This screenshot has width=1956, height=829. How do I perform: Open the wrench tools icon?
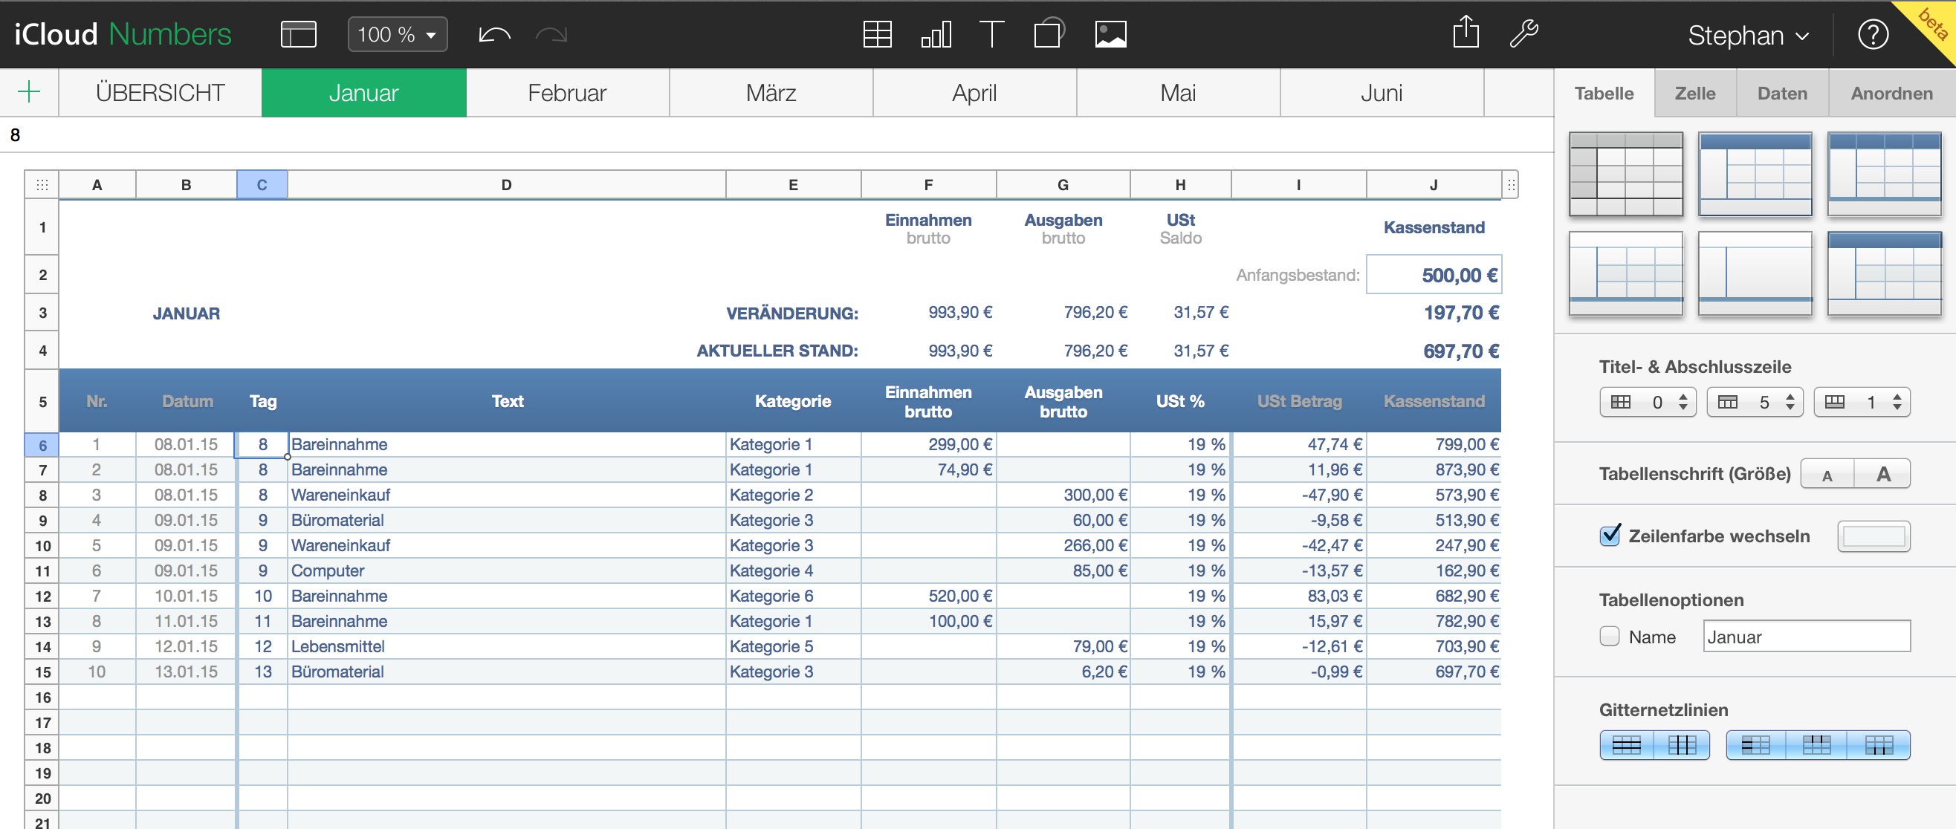[x=1523, y=34]
